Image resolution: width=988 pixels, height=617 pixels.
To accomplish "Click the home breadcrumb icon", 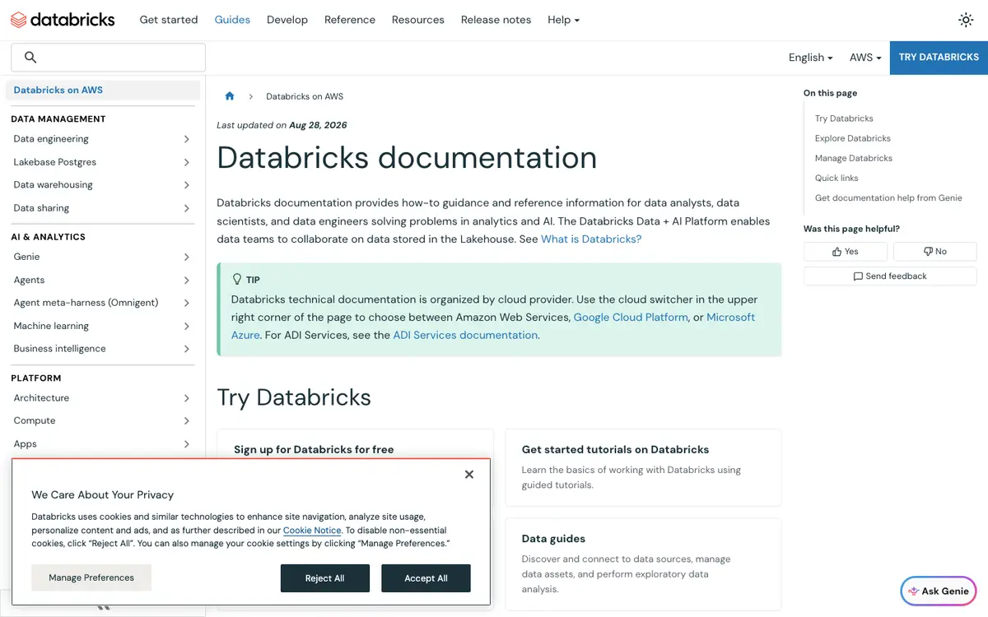I will pyautogui.click(x=230, y=96).
